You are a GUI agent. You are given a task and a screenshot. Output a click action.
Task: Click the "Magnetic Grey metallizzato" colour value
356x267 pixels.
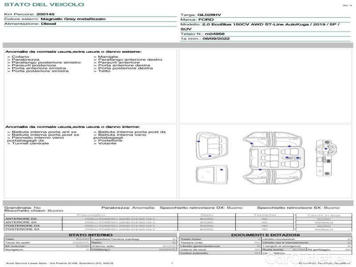73,19
